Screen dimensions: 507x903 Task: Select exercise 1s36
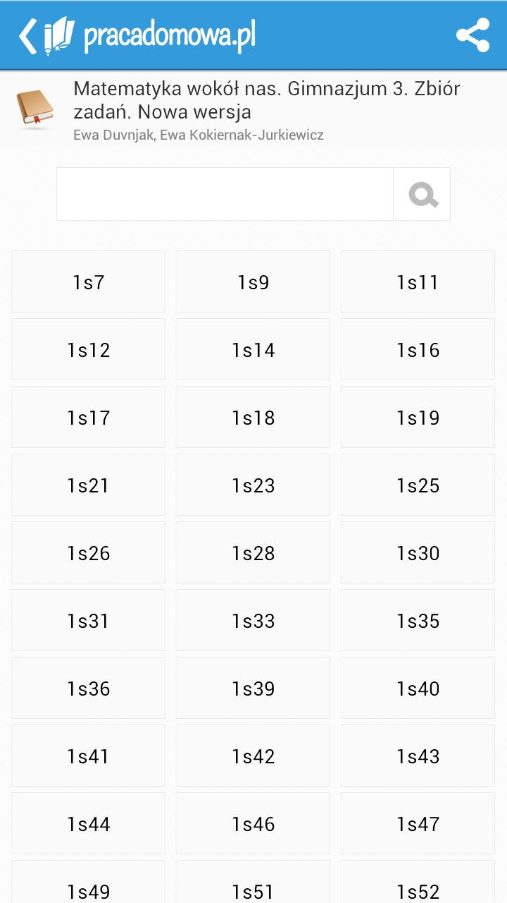click(x=89, y=689)
